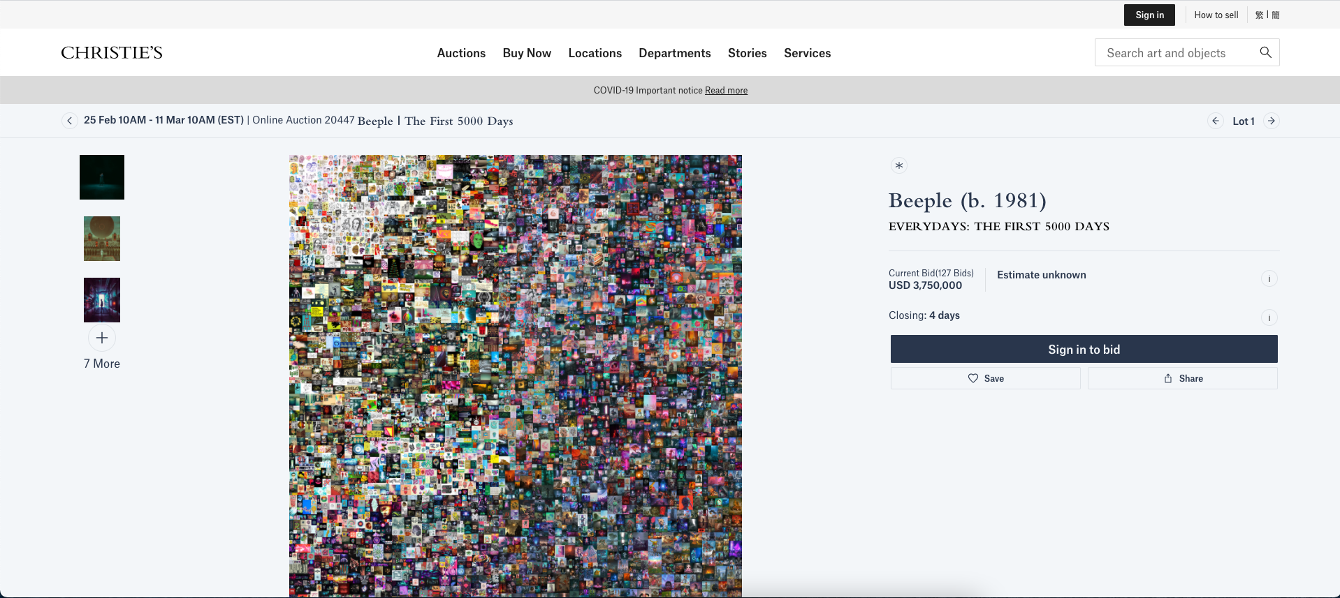The height and width of the screenshot is (598, 1340).
Task: Click the main Everydays collage image
Action: pos(516,375)
